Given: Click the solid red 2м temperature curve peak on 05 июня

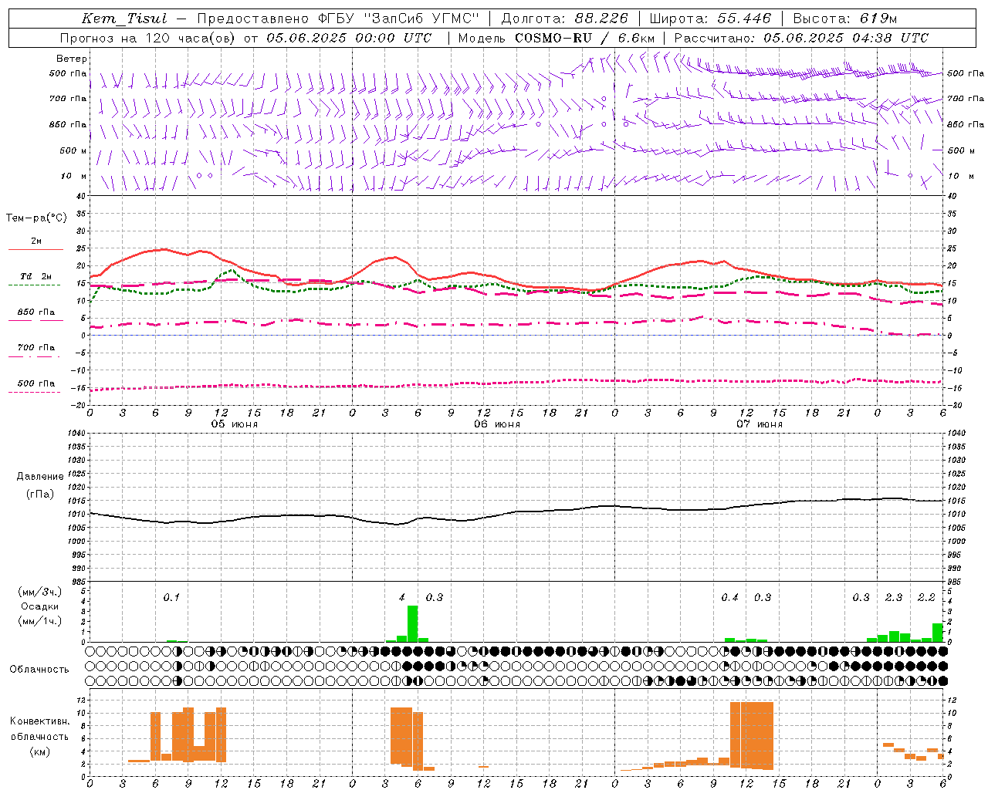Looking at the screenshot, I should [x=163, y=249].
